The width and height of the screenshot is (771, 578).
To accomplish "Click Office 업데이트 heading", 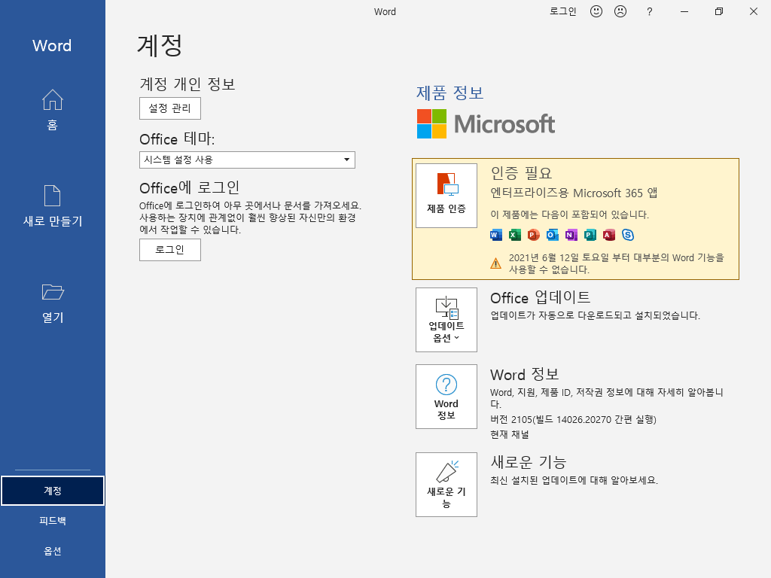I will [x=541, y=297].
